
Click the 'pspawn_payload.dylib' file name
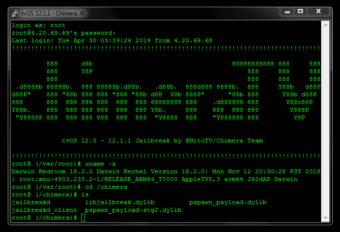pos(227,203)
